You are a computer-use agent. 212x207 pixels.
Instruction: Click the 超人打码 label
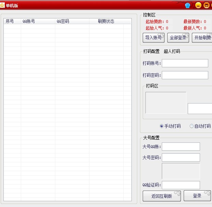coord(172,51)
